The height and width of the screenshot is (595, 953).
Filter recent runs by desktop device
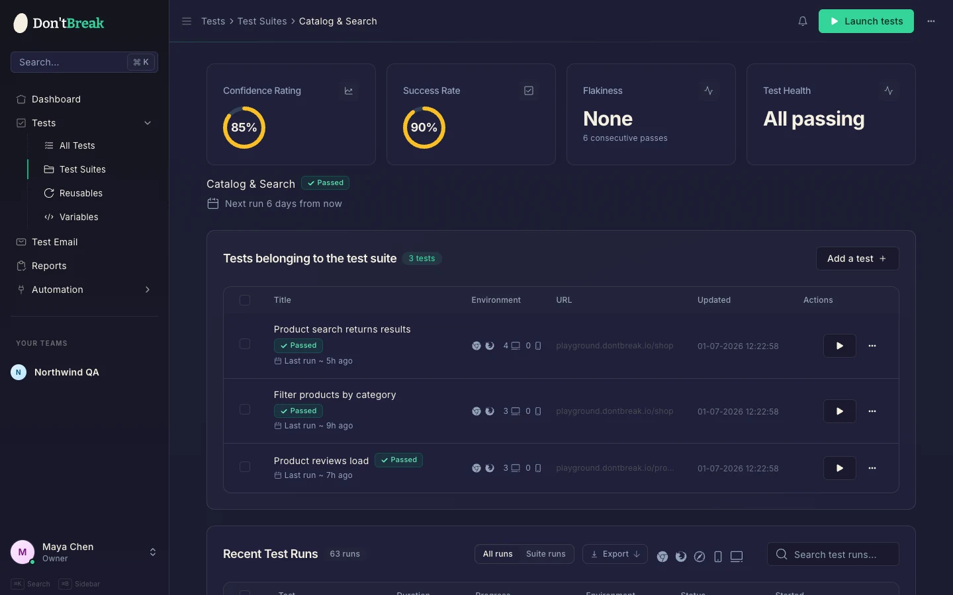pos(737,557)
